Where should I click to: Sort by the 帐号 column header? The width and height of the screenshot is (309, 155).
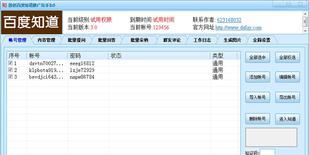point(47,56)
